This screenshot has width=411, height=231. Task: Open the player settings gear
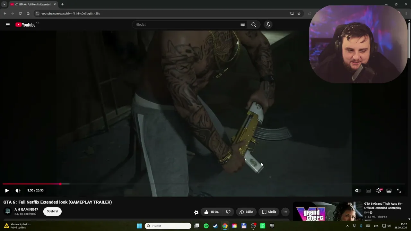pos(379,191)
